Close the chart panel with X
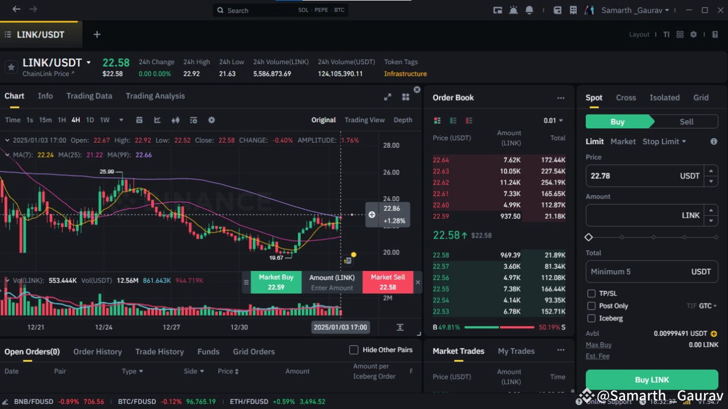Screen dimensions: 728x409 click(x=417, y=90)
